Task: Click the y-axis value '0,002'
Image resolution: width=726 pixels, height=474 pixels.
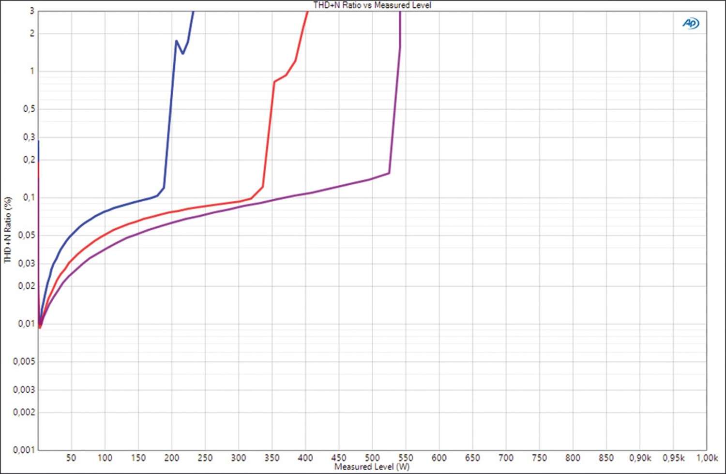Action: coord(24,412)
